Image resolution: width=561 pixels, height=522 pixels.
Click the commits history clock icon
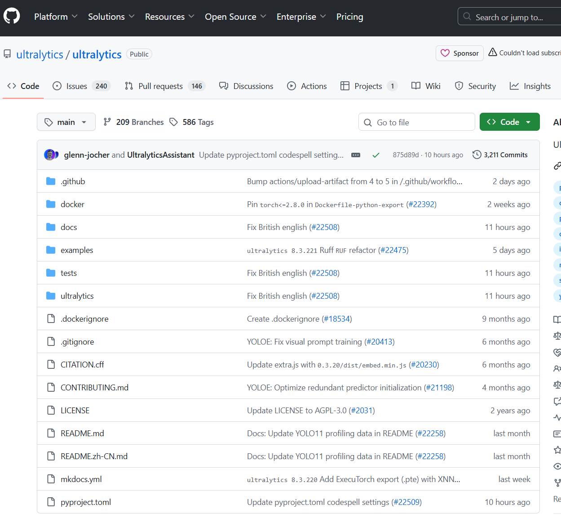click(x=477, y=155)
